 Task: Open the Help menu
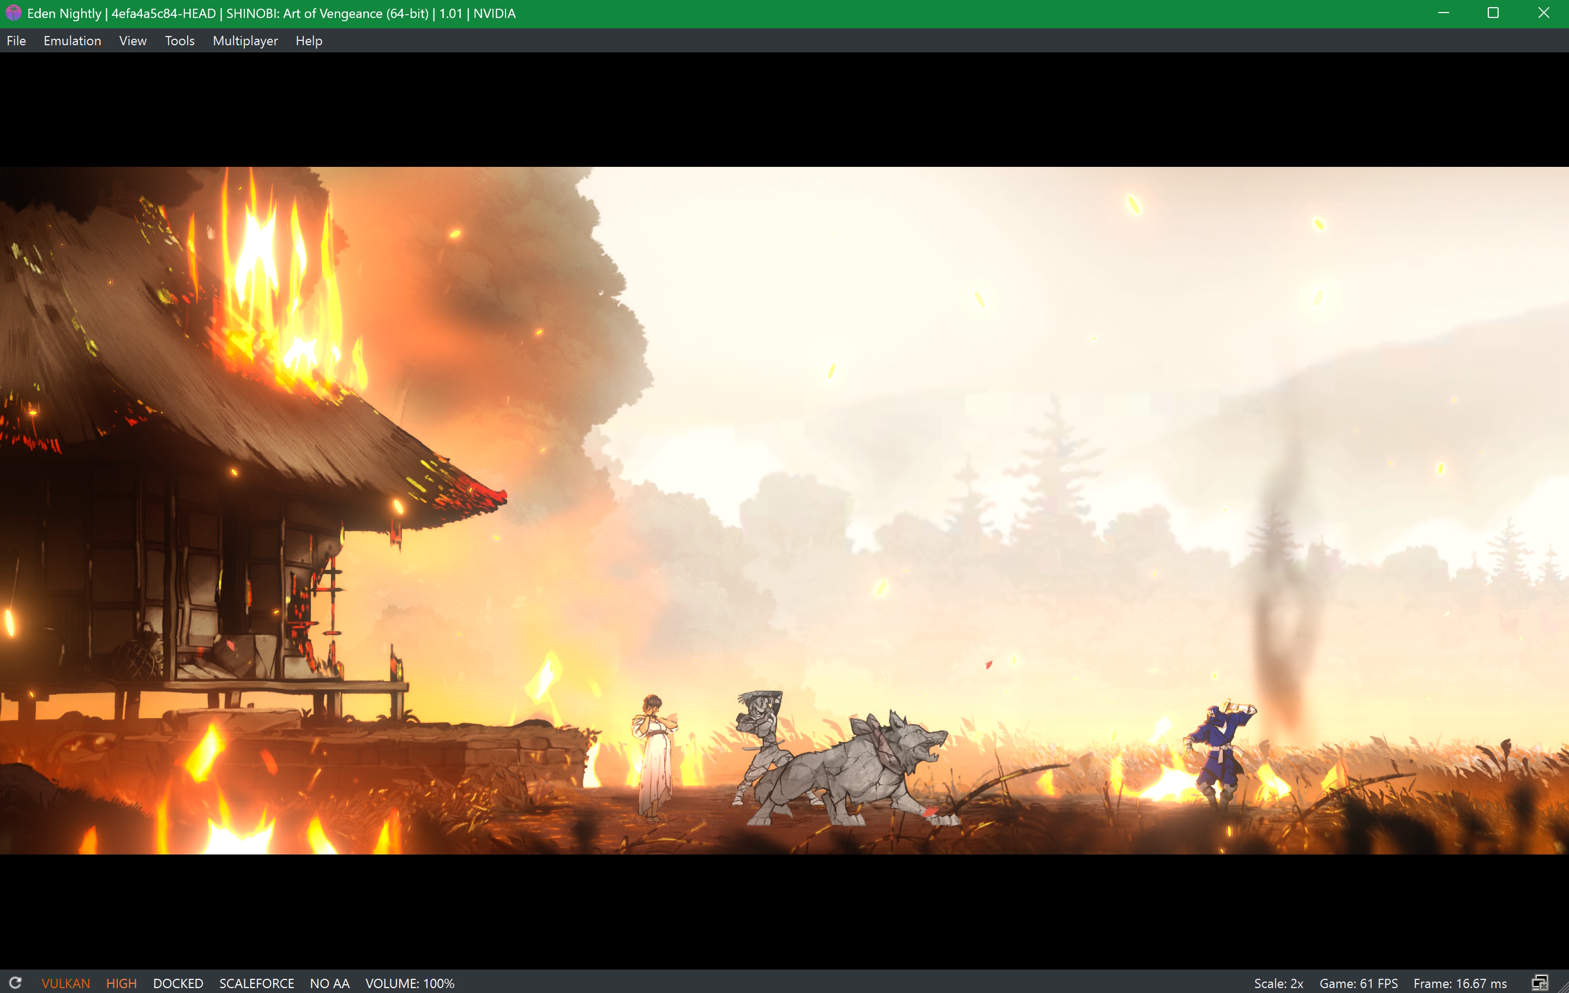coord(309,40)
